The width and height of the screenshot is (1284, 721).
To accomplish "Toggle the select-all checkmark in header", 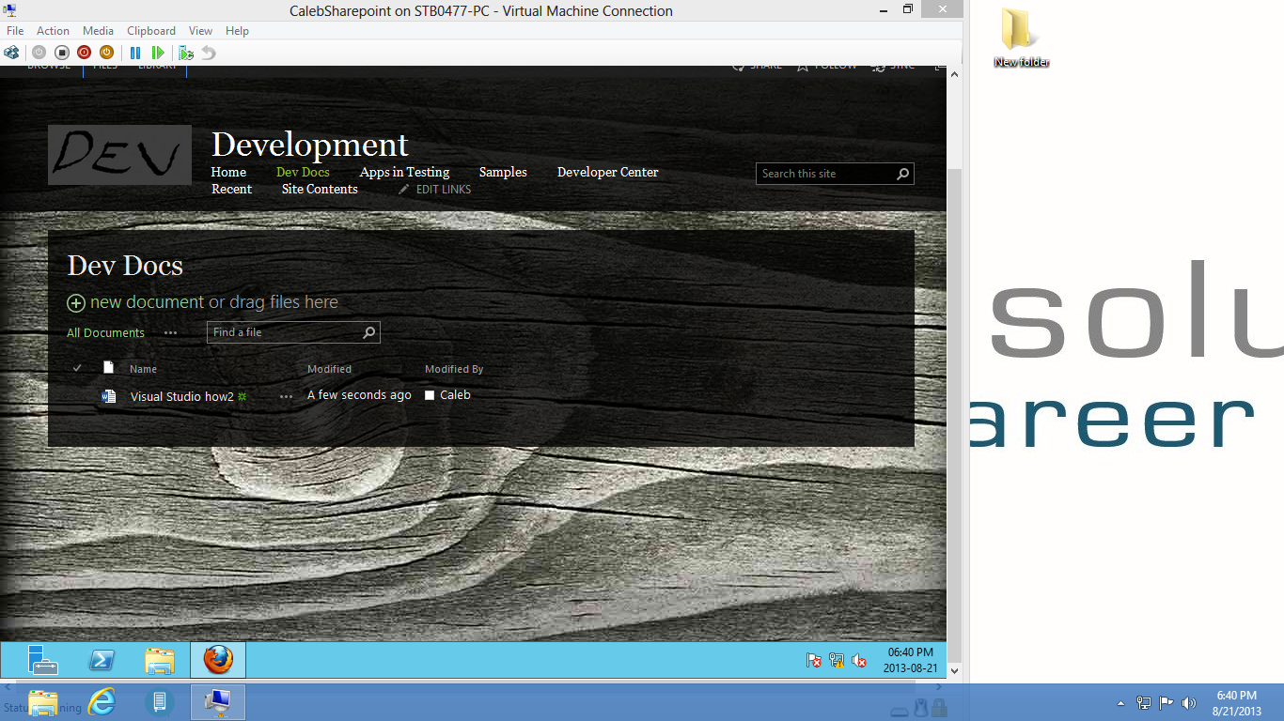I will (77, 368).
